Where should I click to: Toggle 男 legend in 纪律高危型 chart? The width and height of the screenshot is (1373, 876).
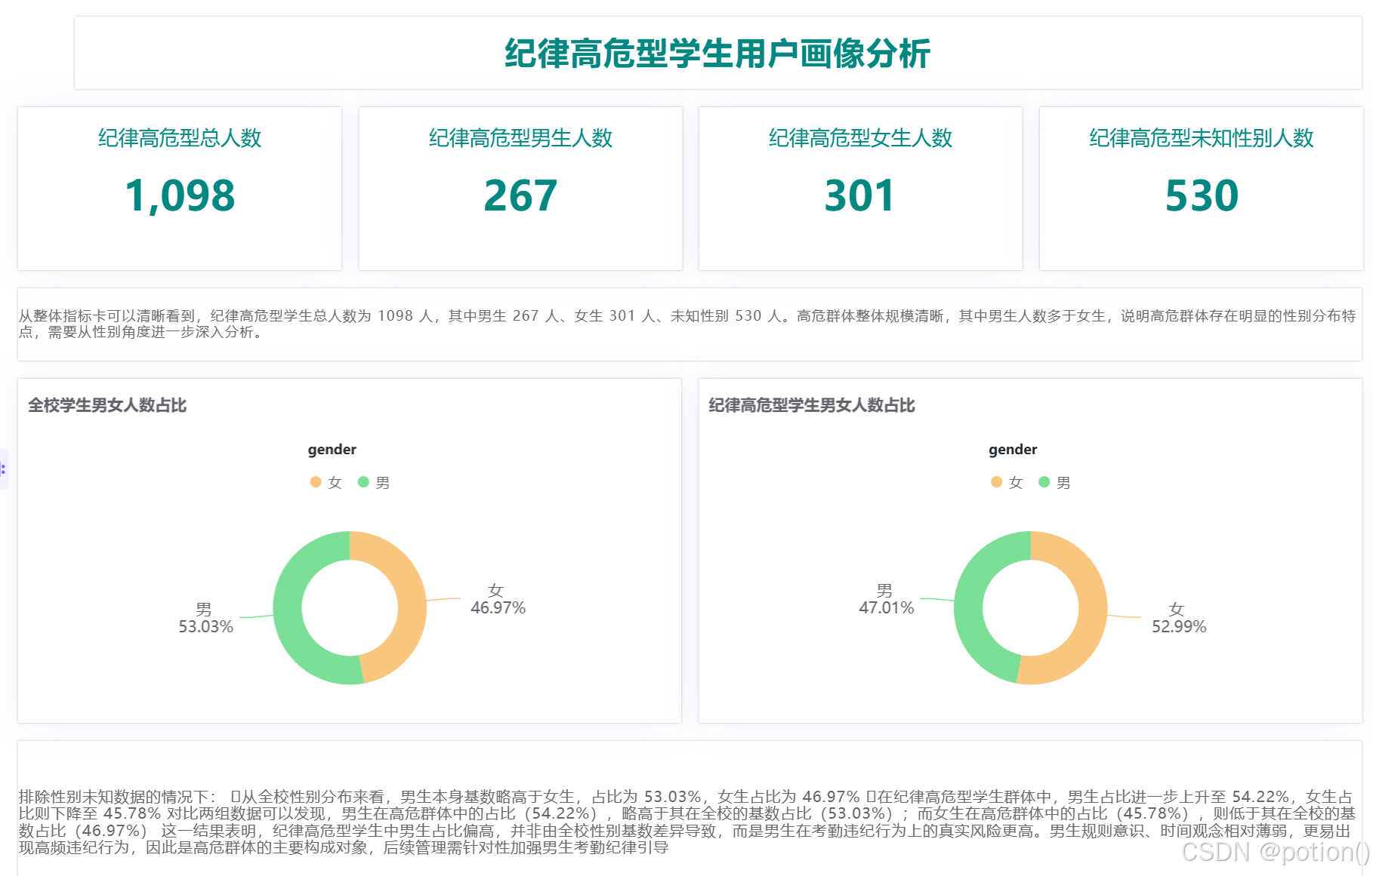1054,482
